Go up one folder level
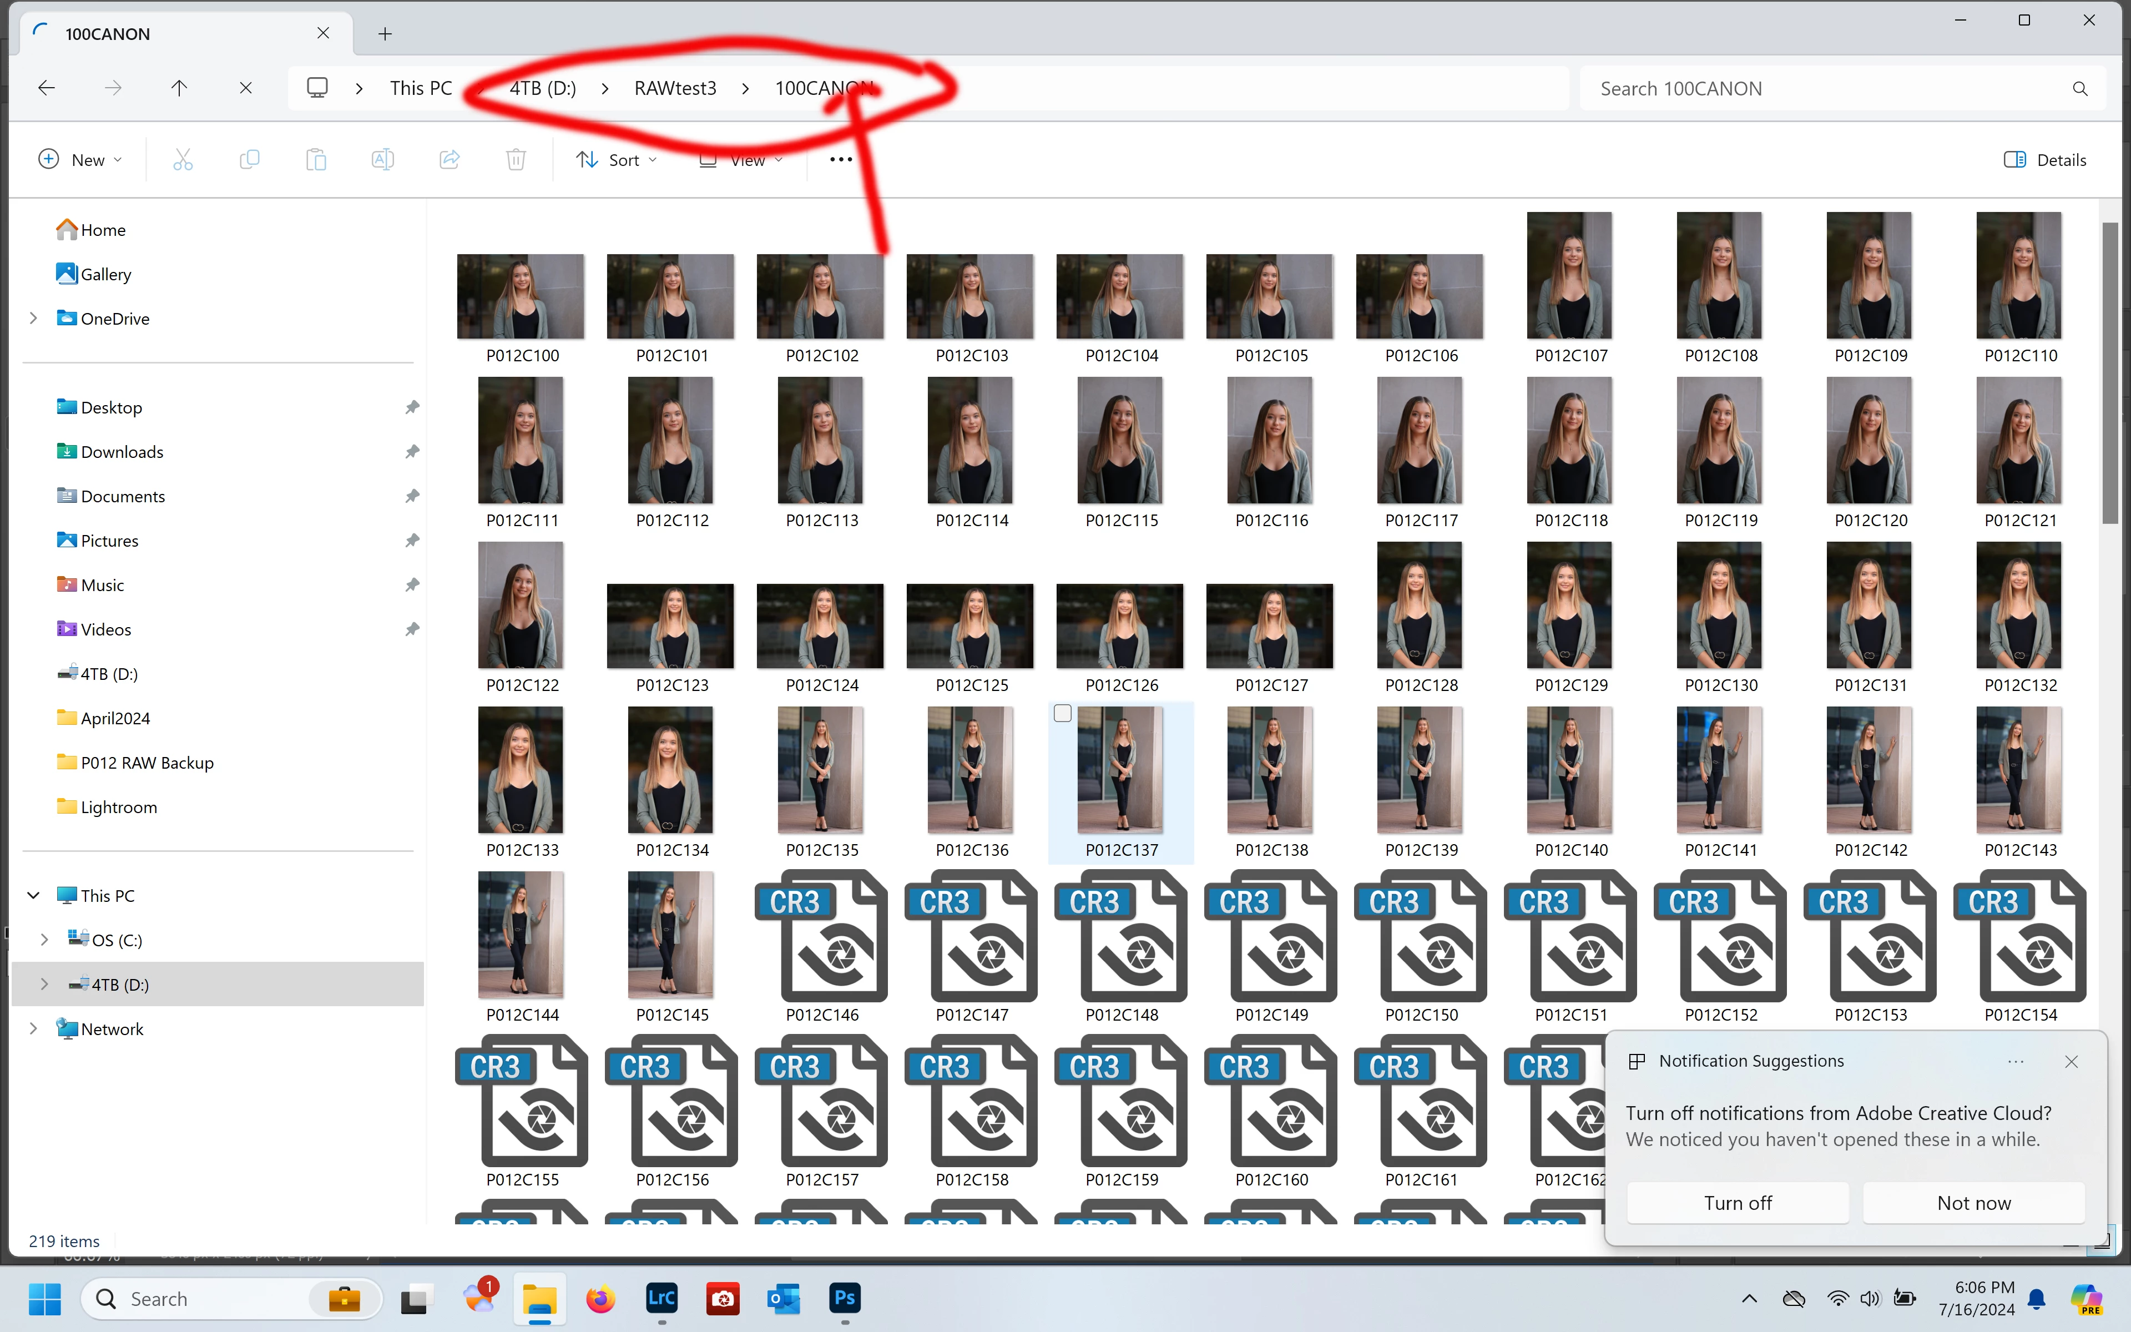The width and height of the screenshot is (2131, 1332). coord(179,88)
